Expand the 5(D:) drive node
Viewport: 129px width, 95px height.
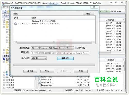click(4, 80)
